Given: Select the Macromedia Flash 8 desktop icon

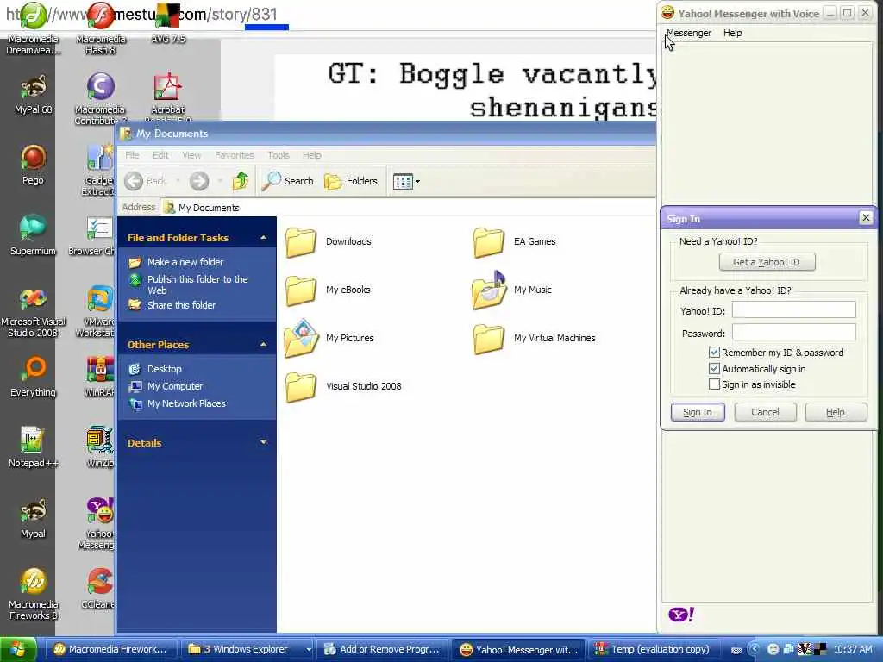Looking at the screenshot, I should click(100, 28).
